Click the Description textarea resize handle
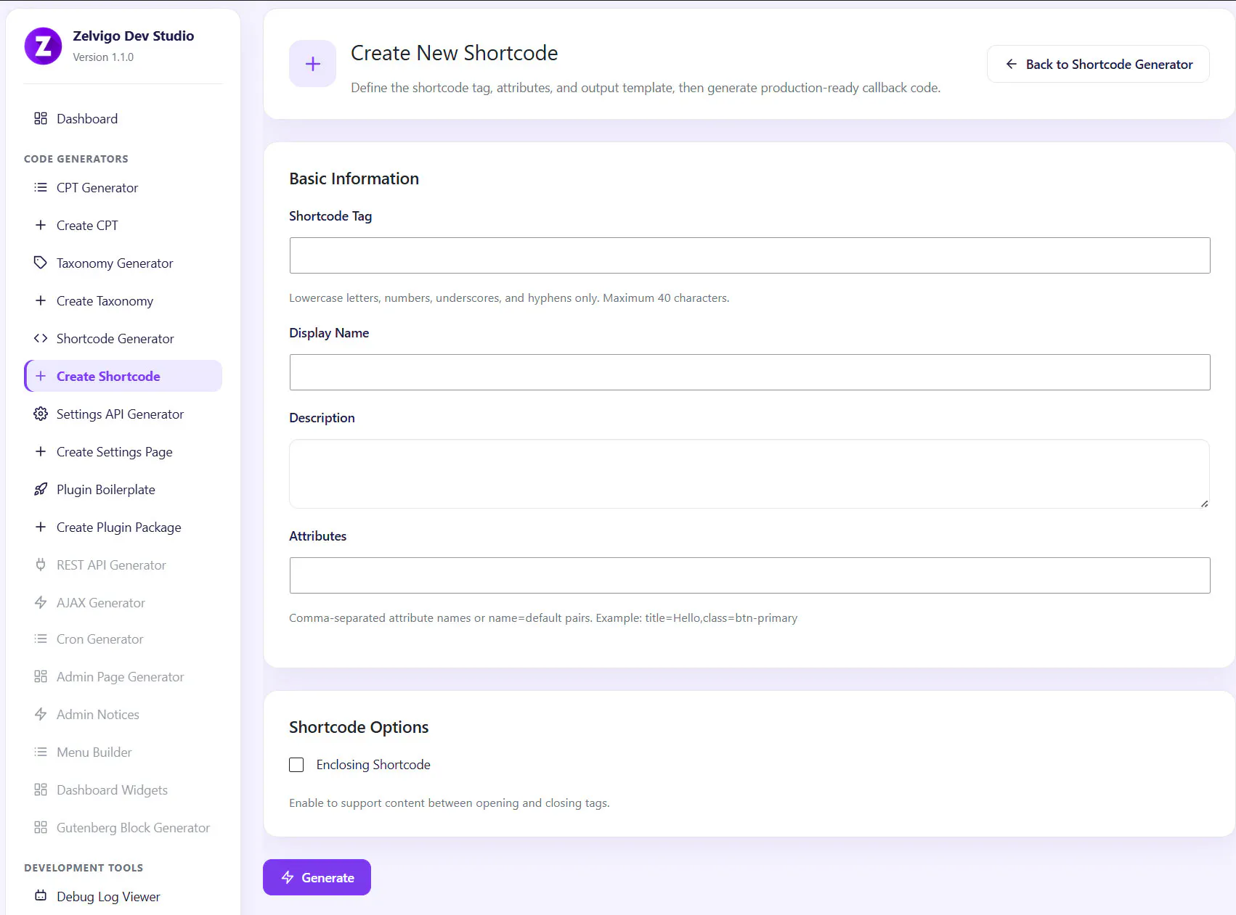Image resolution: width=1236 pixels, height=915 pixels. click(x=1204, y=503)
